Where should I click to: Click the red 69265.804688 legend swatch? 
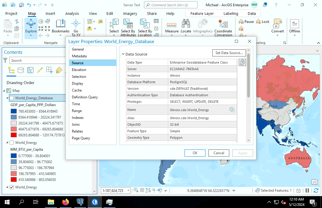13,135
